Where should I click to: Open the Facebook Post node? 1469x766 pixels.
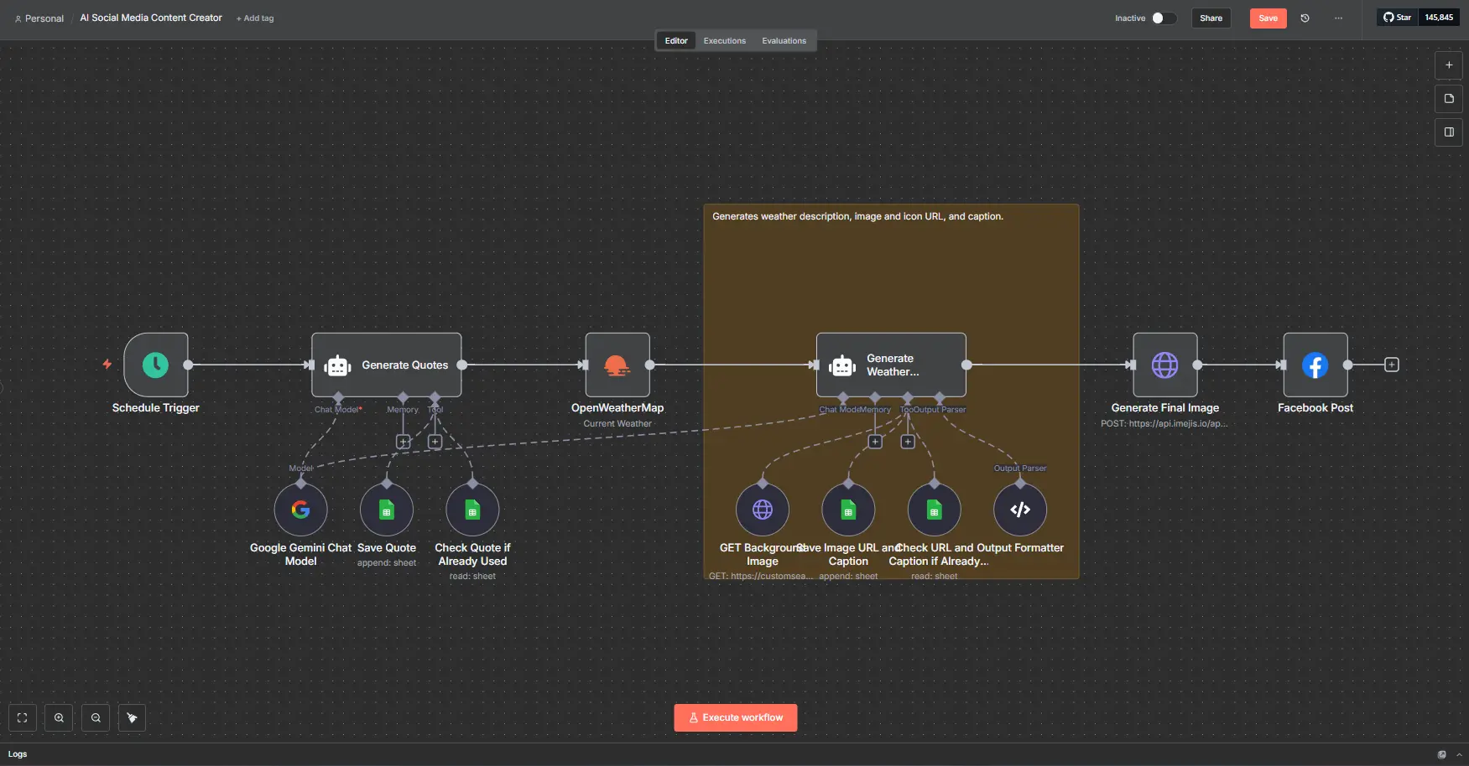pos(1315,365)
